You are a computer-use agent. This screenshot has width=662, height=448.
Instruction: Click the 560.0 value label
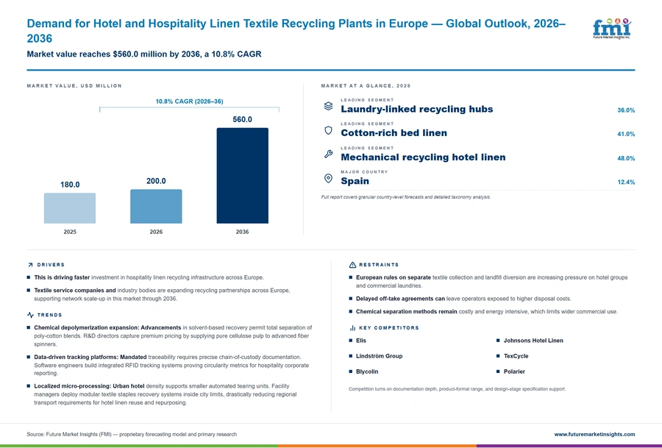pos(242,119)
